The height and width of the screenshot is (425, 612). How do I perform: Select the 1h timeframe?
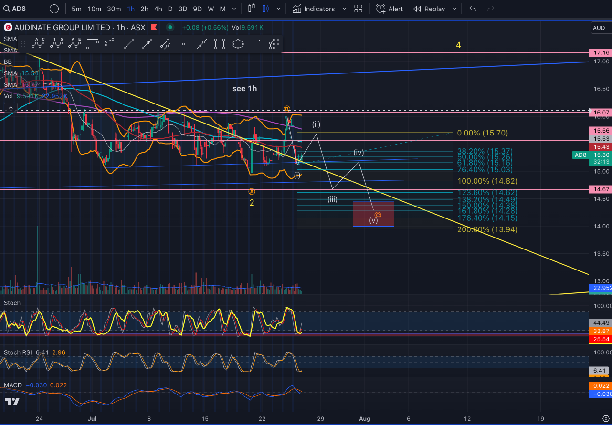[x=131, y=9]
